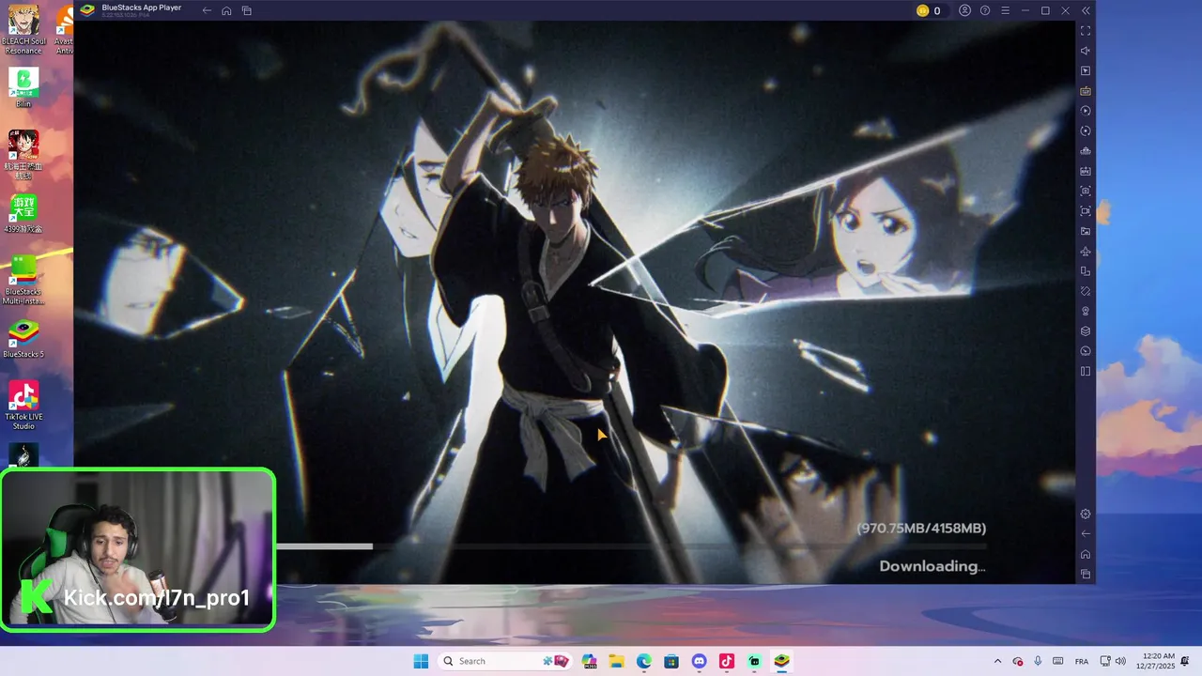
Task: Open media manager picture icon in sidebar
Action: click(x=1086, y=231)
